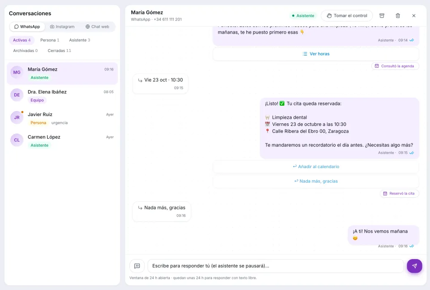Click Nada más, gracias quick reply button
This screenshot has width=430, height=290.
pyautogui.click(x=316, y=181)
